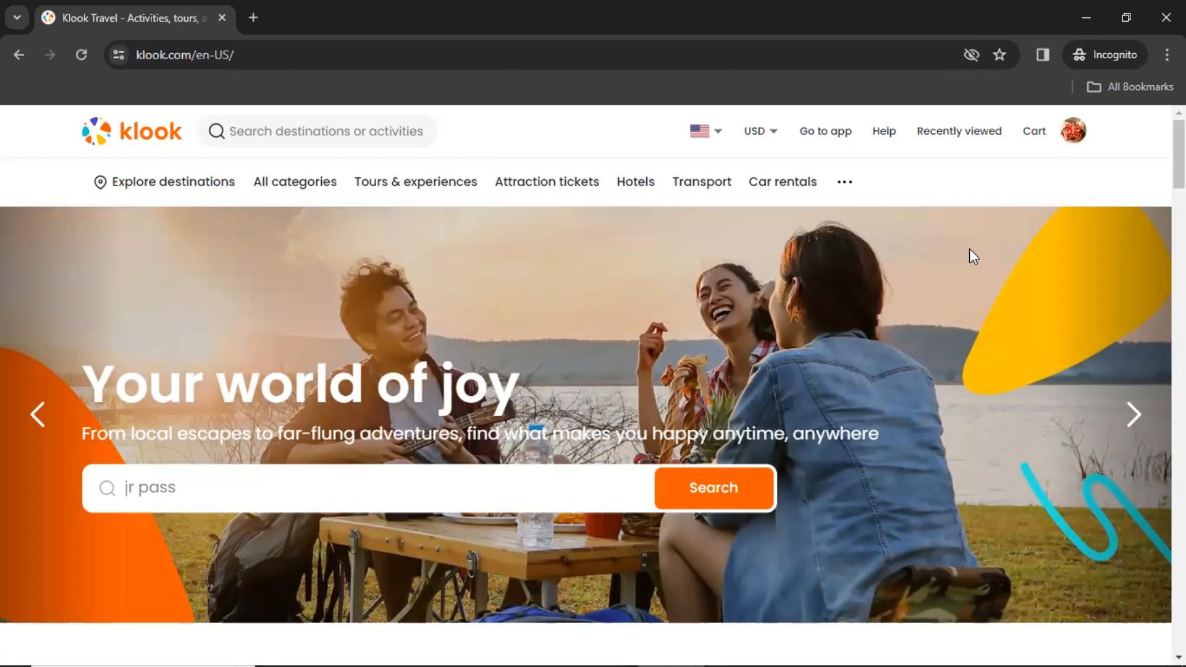1186x667 pixels.
Task: Expand the US flag language dropdown
Action: (704, 131)
